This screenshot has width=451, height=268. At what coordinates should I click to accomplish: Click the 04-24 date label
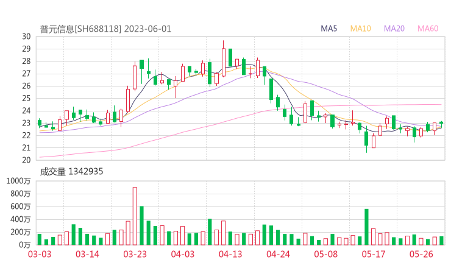(x=278, y=254)
